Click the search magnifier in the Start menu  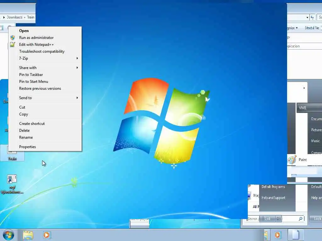pyautogui.click(x=300, y=219)
